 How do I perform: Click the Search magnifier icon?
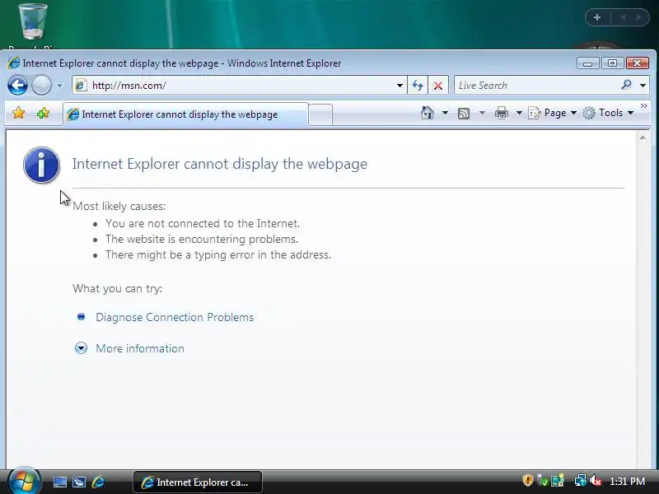point(626,86)
